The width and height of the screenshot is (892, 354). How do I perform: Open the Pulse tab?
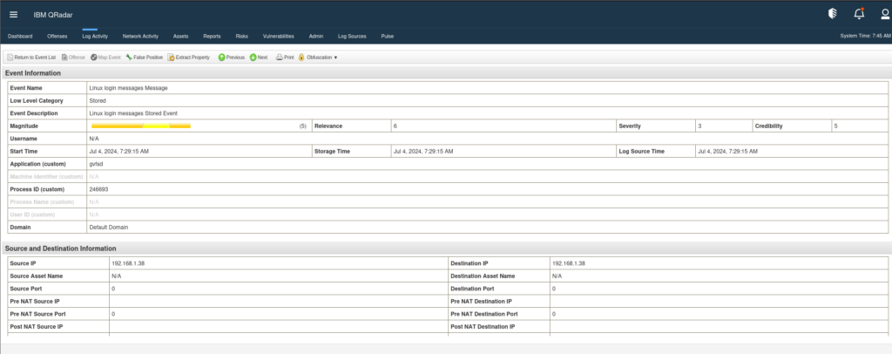[388, 37]
